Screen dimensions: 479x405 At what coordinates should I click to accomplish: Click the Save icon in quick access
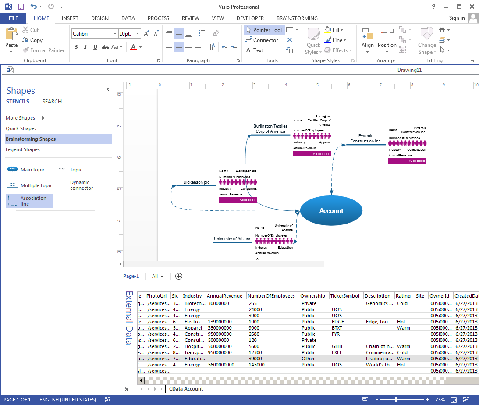(21, 7)
